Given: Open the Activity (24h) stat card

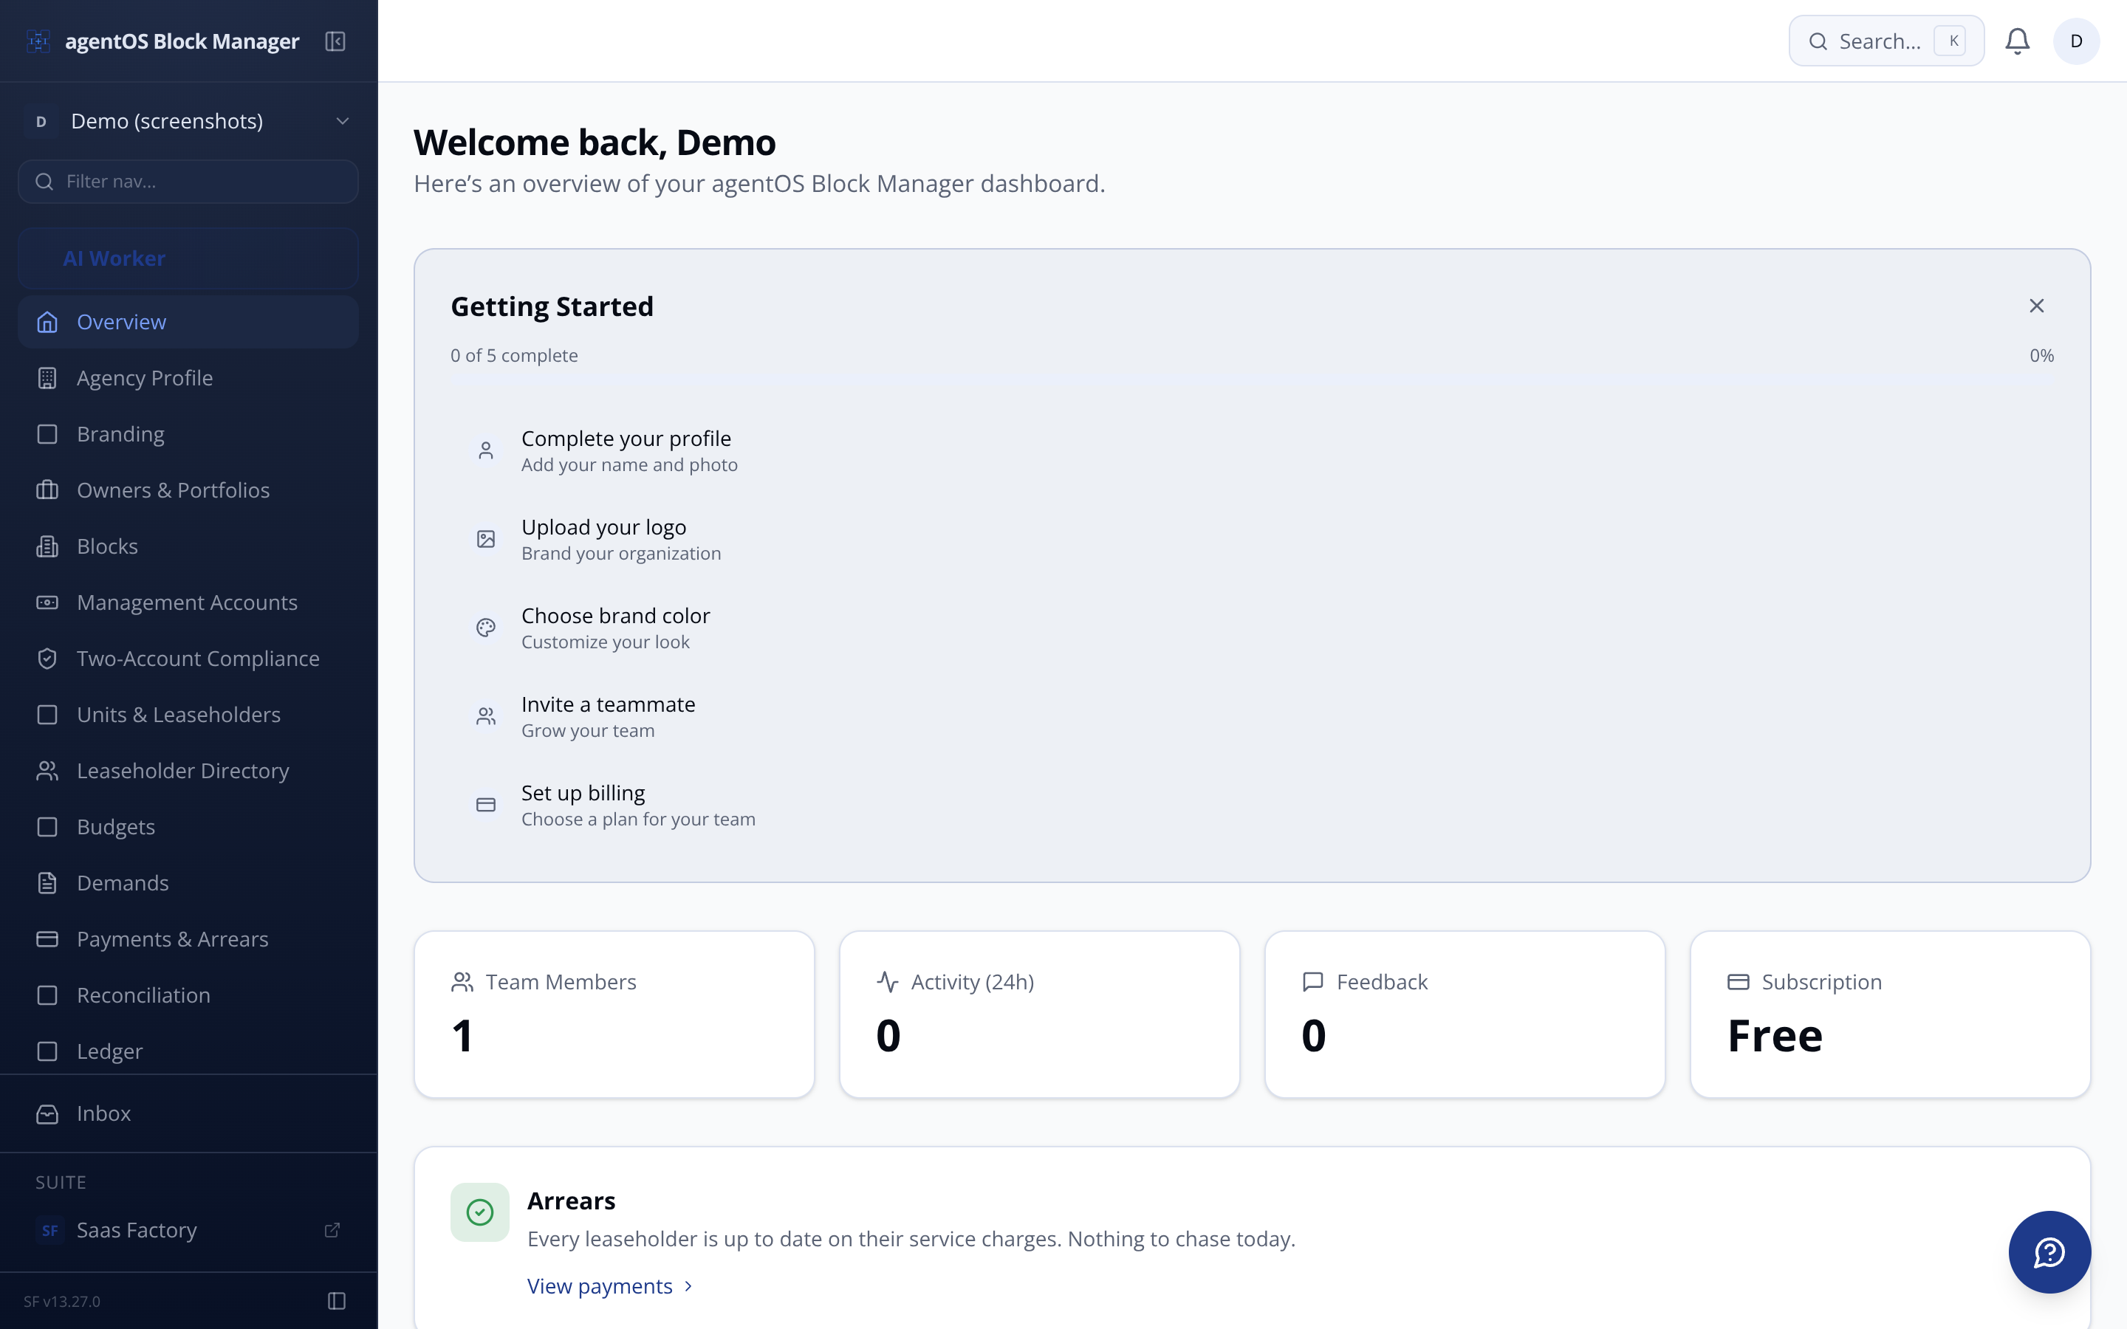Looking at the screenshot, I should pos(1040,1014).
